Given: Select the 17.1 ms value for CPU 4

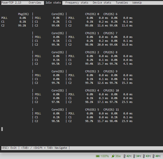Looking at the screenshot, I should [102, 102].
